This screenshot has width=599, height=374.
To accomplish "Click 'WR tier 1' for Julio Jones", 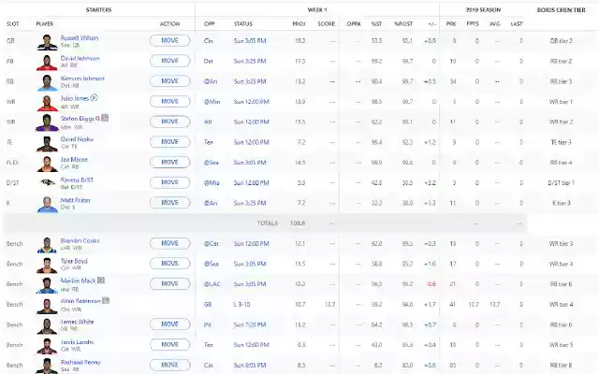I will (562, 102).
